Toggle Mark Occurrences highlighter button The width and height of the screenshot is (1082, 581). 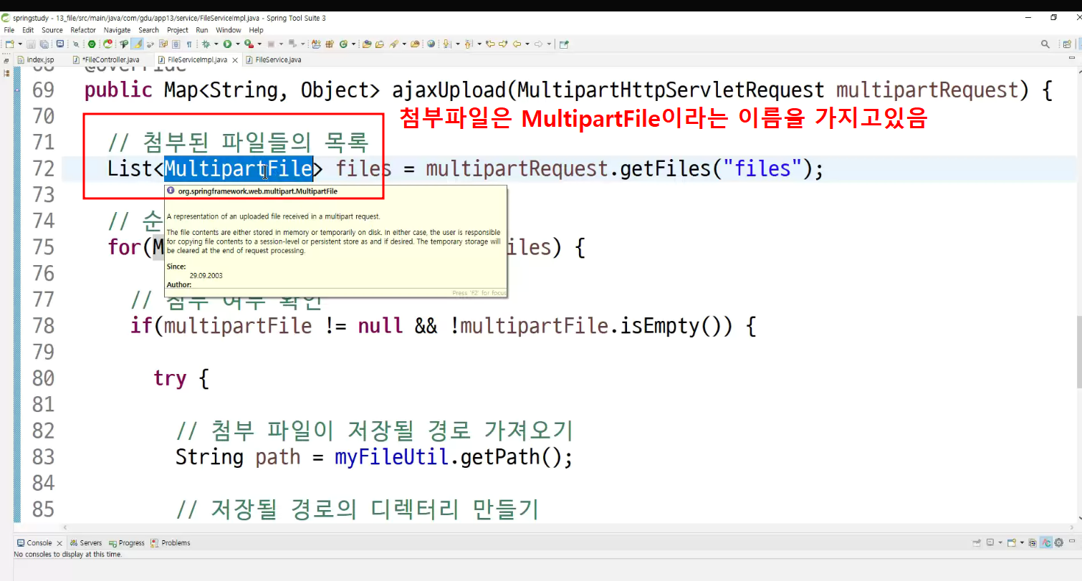(138, 44)
